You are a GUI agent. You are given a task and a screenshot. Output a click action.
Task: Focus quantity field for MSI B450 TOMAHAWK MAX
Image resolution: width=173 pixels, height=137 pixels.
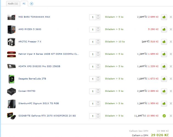click(x=93, y=17)
